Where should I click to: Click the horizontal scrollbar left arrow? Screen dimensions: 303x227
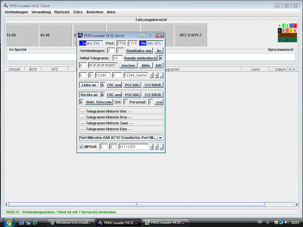pos(6,205)
